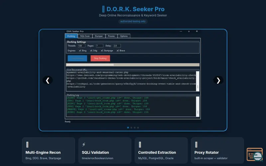Click the Ready status bar text

pos(68,122)
